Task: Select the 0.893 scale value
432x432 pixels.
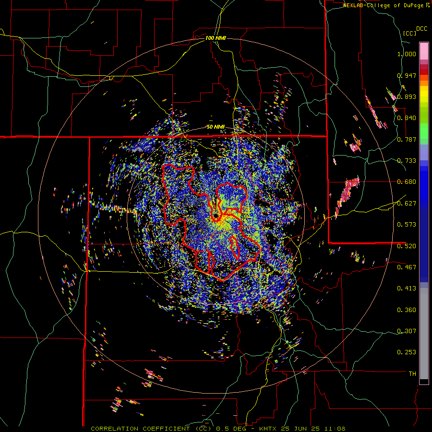Action: [x=407, y=96]
